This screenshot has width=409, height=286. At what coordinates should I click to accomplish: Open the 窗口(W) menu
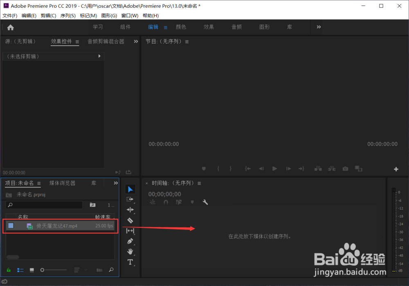coord(130,16)
